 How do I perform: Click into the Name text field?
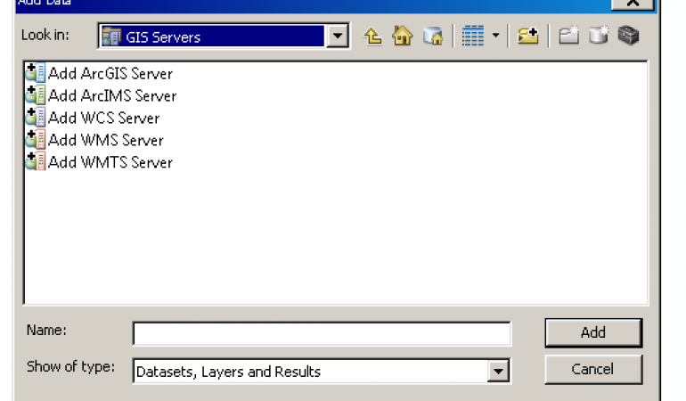(x=322, y=333)
